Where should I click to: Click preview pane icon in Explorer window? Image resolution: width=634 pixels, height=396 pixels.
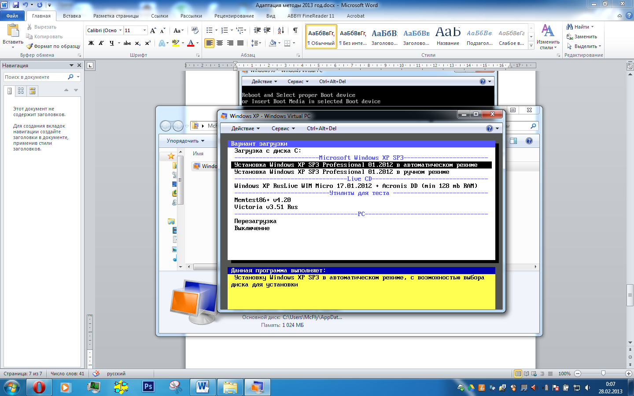click(x=513, y=141)
